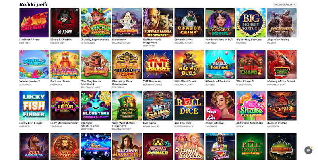Open Roll The Dice game thumbnail

pos(189,106)
